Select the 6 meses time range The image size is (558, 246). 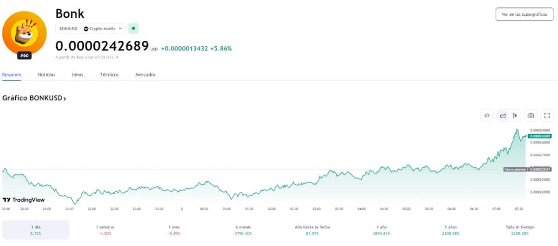244,230
